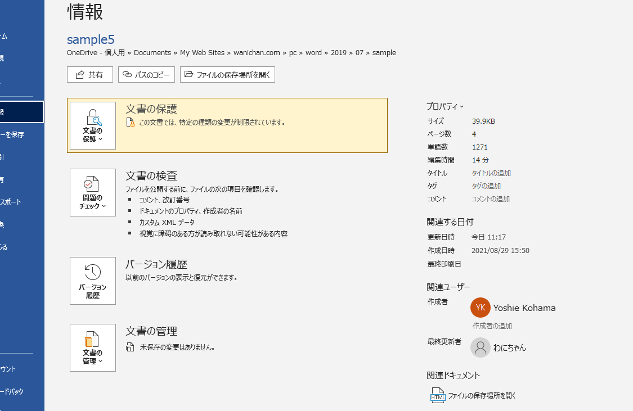Click wanichan.com in the breadcrumb path
Screen dimensions: 633x411
click(258, 52)
